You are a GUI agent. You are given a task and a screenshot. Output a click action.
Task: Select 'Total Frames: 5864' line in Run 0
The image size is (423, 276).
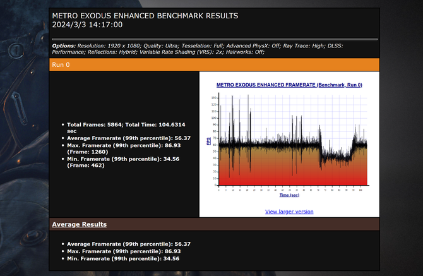126,128
